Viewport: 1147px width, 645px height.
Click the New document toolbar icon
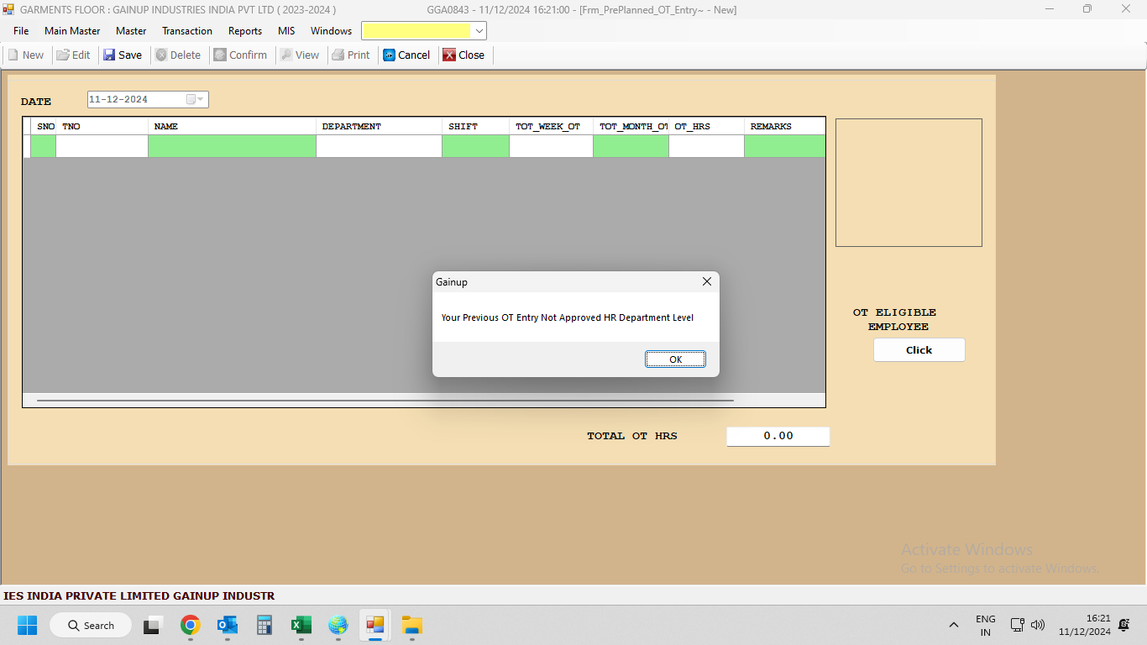pyautogui.click(x=13, y=55)
